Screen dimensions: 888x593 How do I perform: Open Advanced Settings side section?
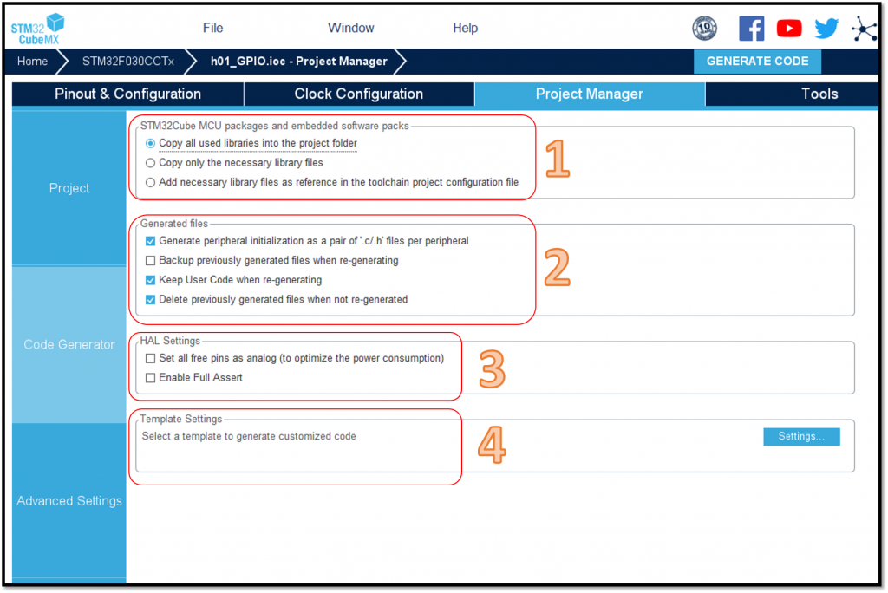tap(69, 501)
